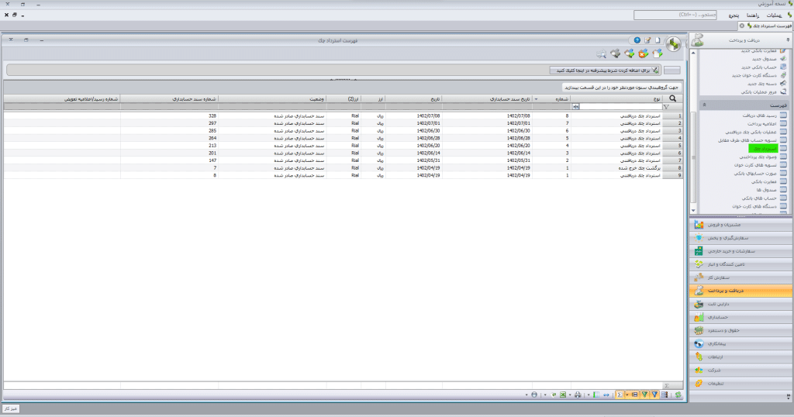The width and height of the screenshot is (794, 417).
Task: Open the highlighted green cheque refund link
Action: [764, 149]
